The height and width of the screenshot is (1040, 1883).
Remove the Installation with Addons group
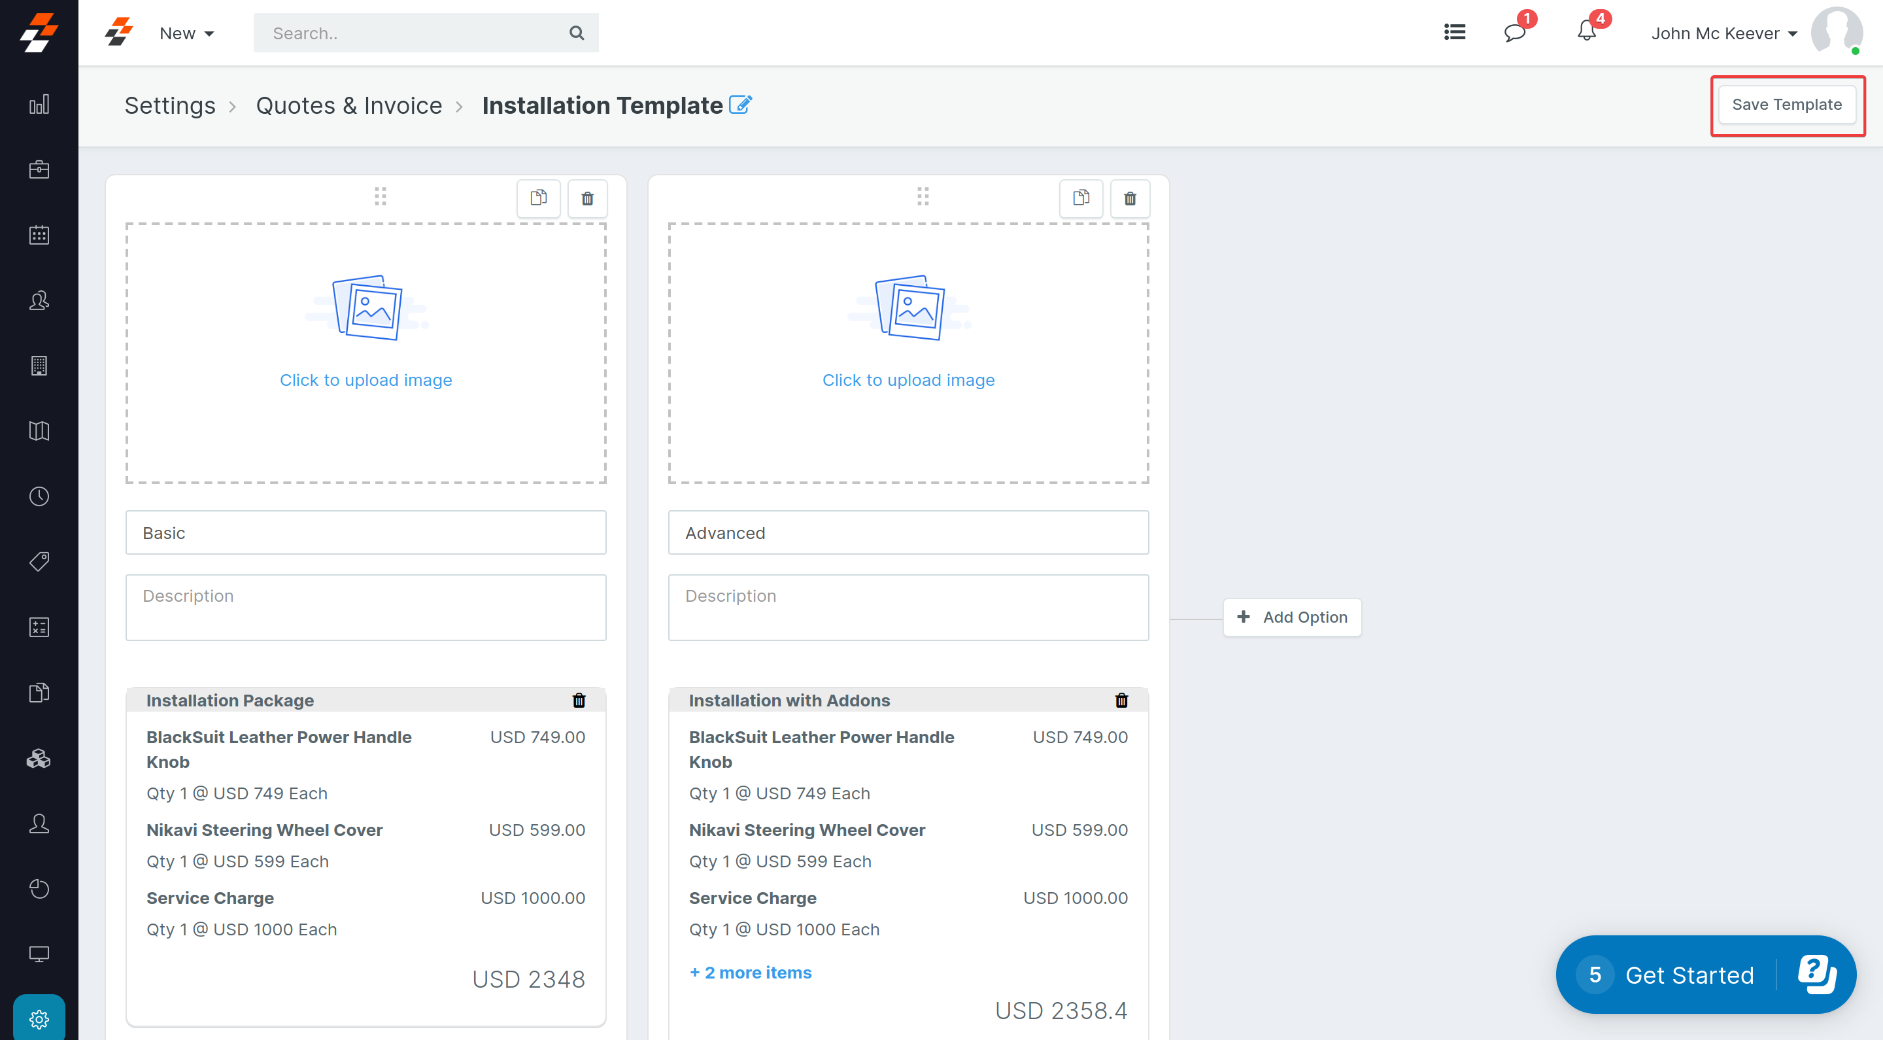1121,700
